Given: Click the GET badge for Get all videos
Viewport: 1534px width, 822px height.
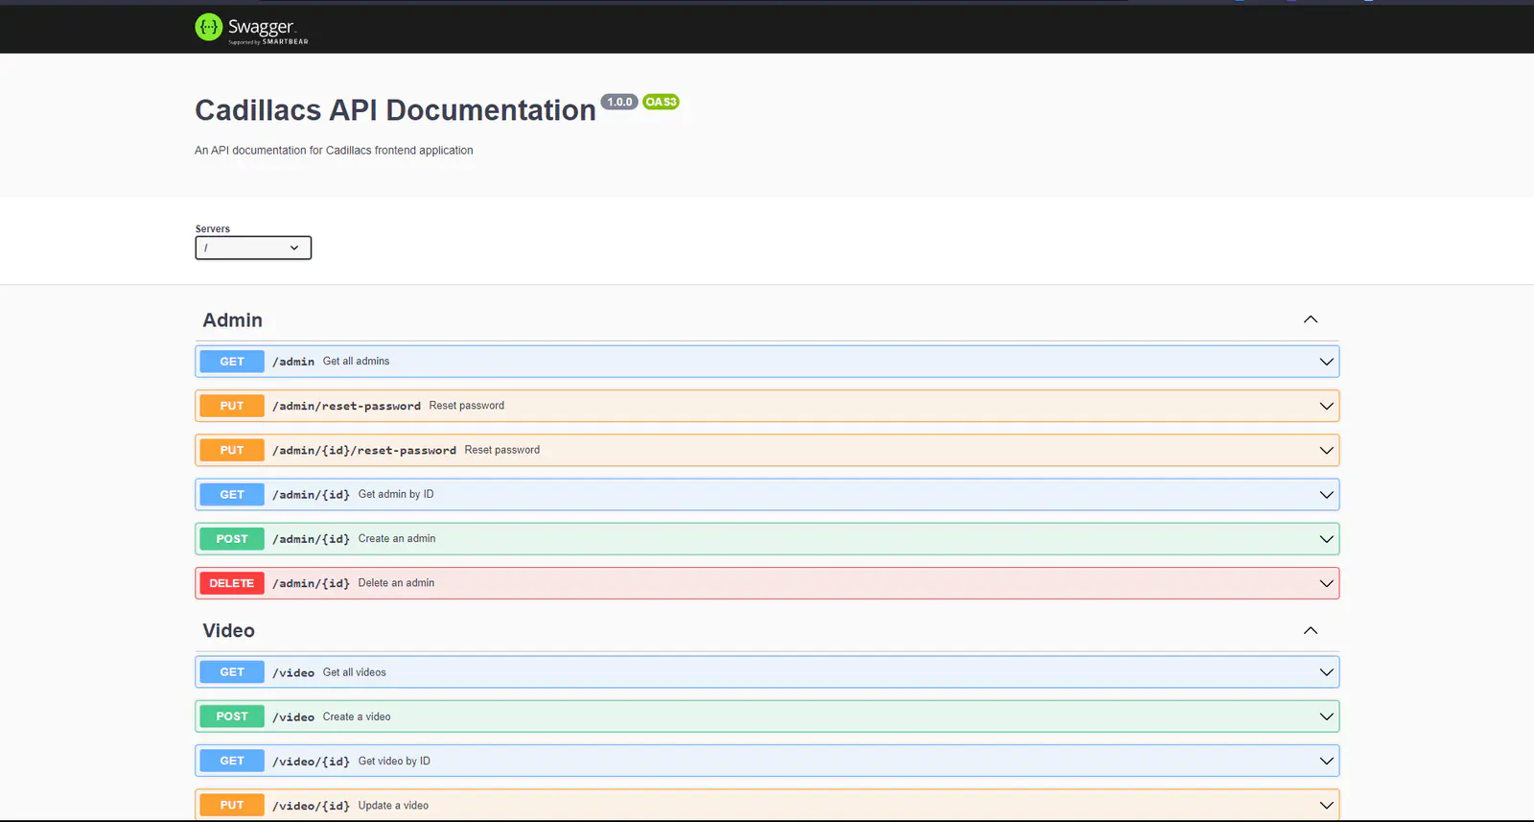Looking at the screenshot, I should tap(232, 672).
